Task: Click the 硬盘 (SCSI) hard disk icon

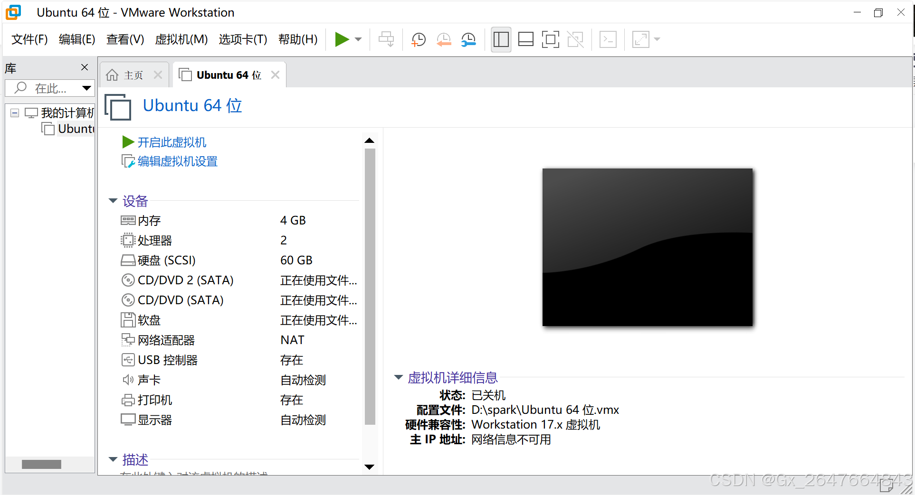Action: (128, 261)
